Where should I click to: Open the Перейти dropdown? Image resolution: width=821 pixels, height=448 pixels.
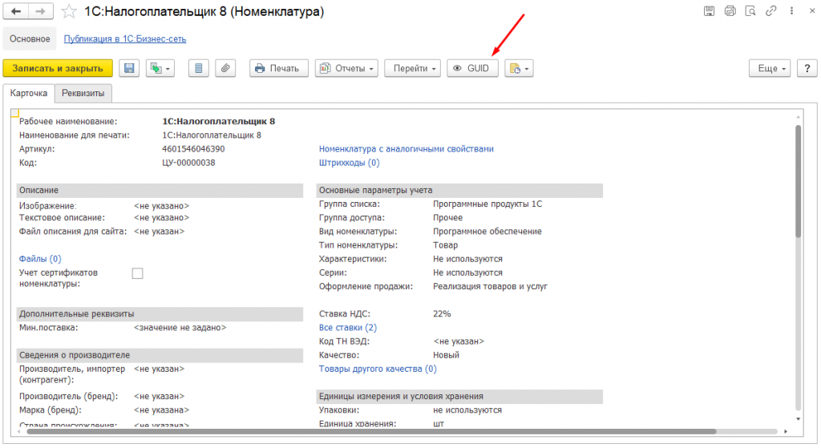click(x=413, y=69)
